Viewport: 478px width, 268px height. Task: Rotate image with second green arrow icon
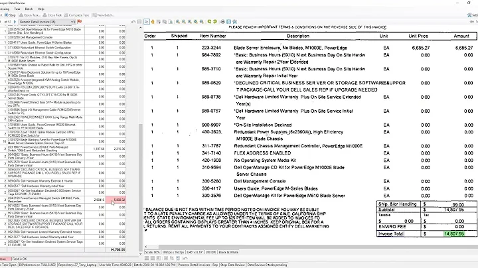pyautogui.click(x=215, y=22)
